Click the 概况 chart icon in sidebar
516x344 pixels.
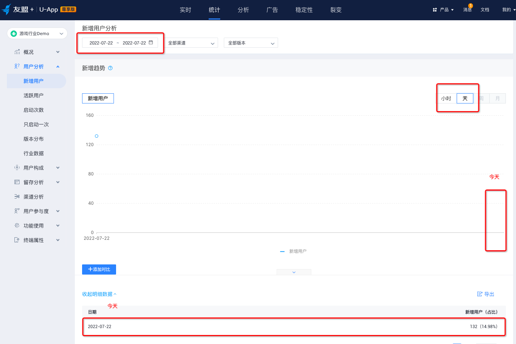pos(17,52)
